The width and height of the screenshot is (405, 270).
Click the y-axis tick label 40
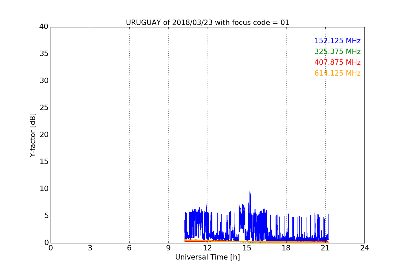[x=44, y=27]
